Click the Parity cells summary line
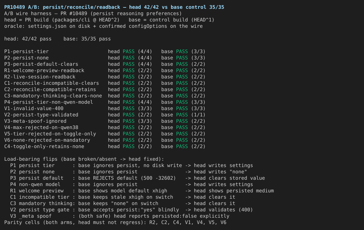 115,222
